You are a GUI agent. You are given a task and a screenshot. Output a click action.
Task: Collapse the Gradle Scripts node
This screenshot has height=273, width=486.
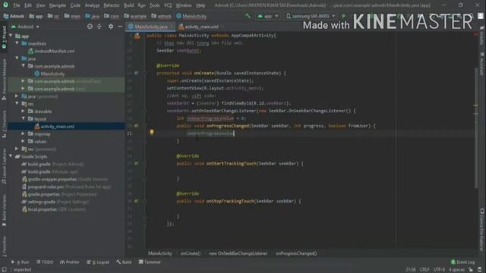tap(11, 156)
